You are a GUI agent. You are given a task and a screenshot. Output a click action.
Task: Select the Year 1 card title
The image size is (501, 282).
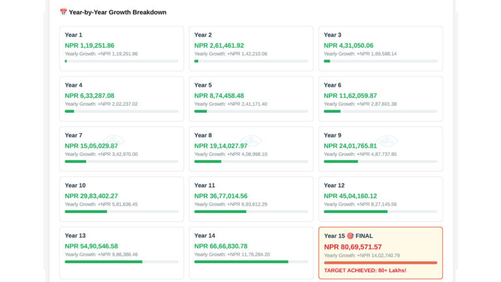click(x=74, y=35)
